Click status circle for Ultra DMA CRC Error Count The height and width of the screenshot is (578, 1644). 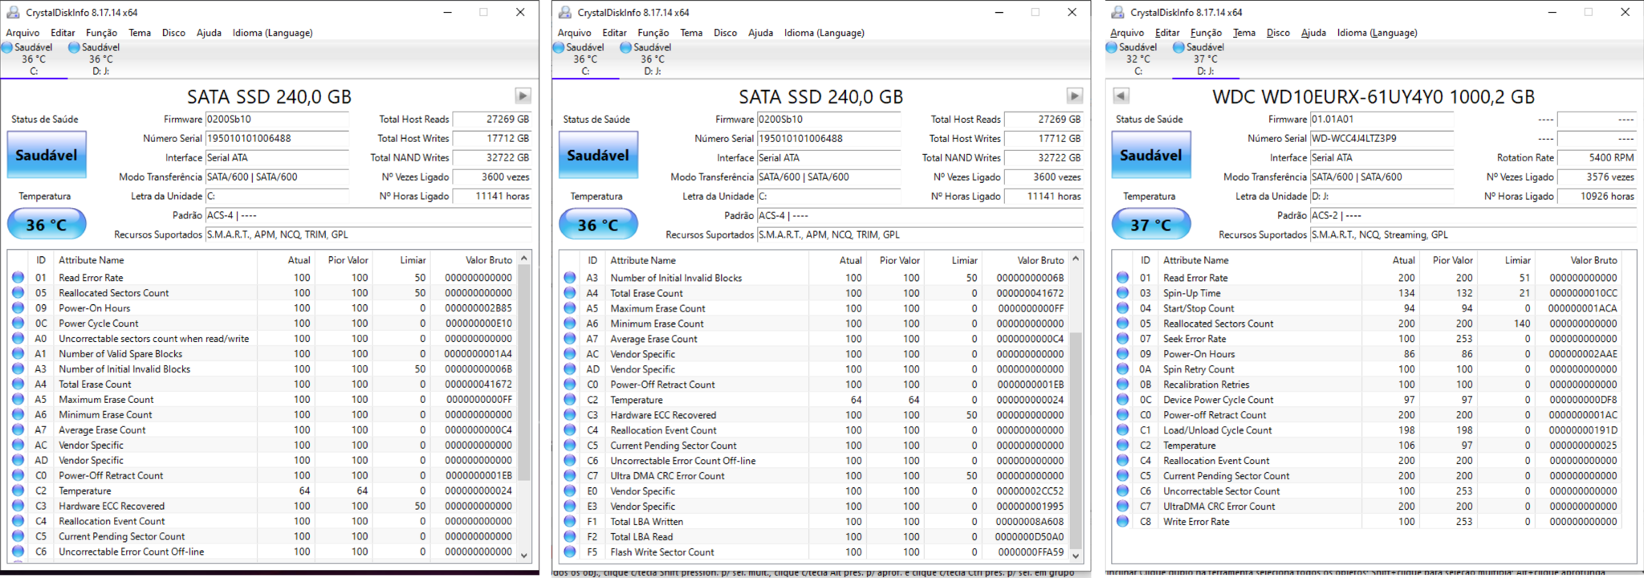(x=570, y=476)
